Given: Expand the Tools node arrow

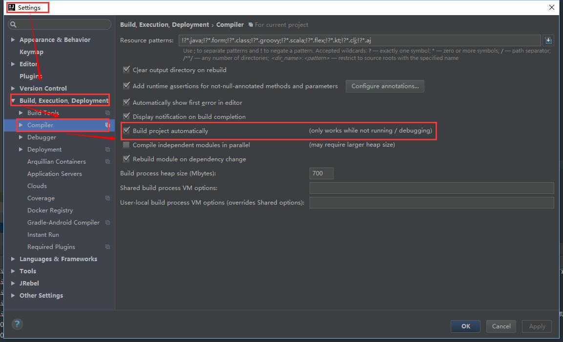Looking at the screenshot, I should click(x=13, y=271).
